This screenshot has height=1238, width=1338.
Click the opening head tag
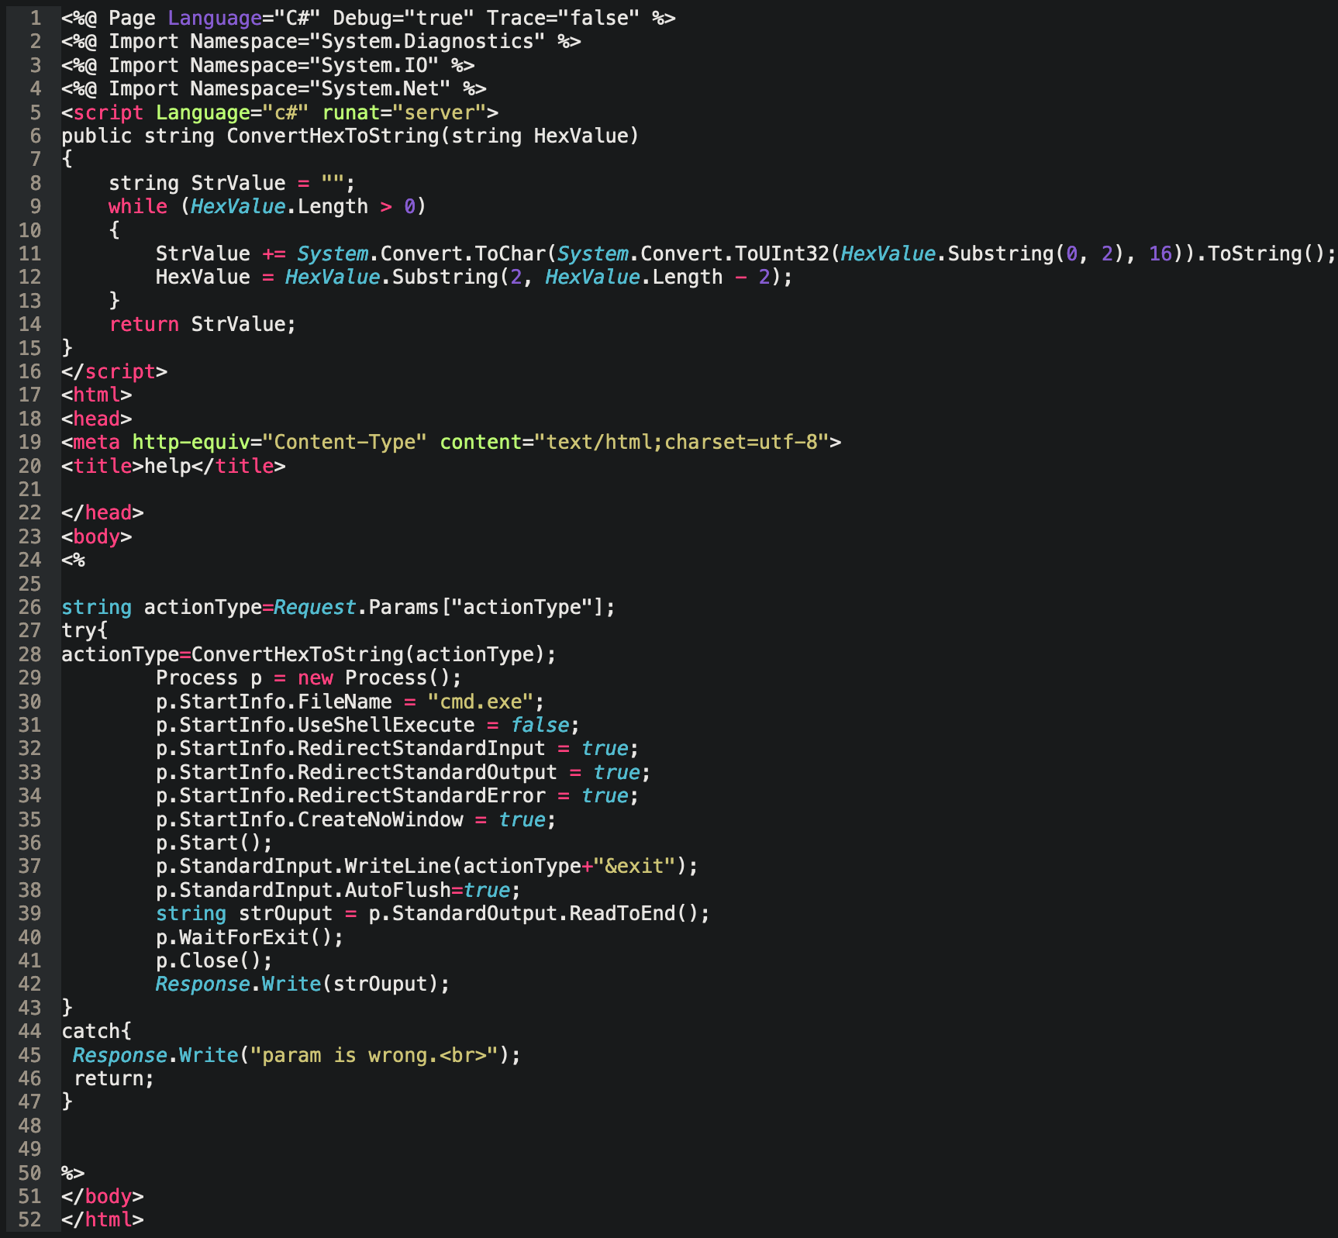[x=97, y=419]
